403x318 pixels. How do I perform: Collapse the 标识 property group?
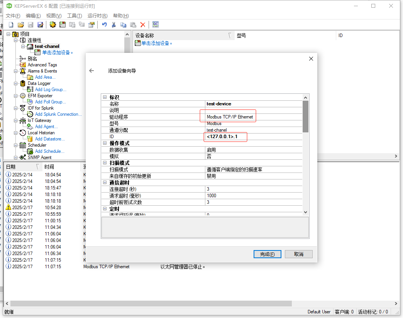pyautogui.click(x=105, y=97)
